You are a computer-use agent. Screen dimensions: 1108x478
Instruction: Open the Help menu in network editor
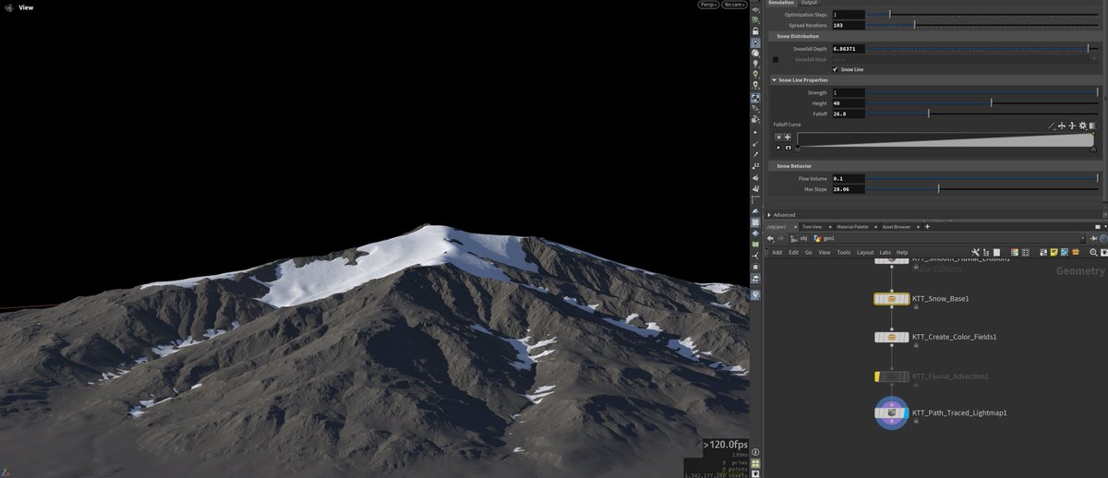pyautogui.click(x=902, y=252)
